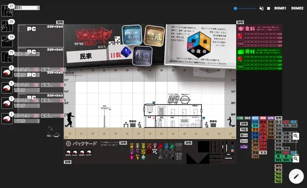The height and width of the screenshot is (188, 307).
Task: Open the 説明 tag beside the バックヤード text
Action: [x=123, y=143]
